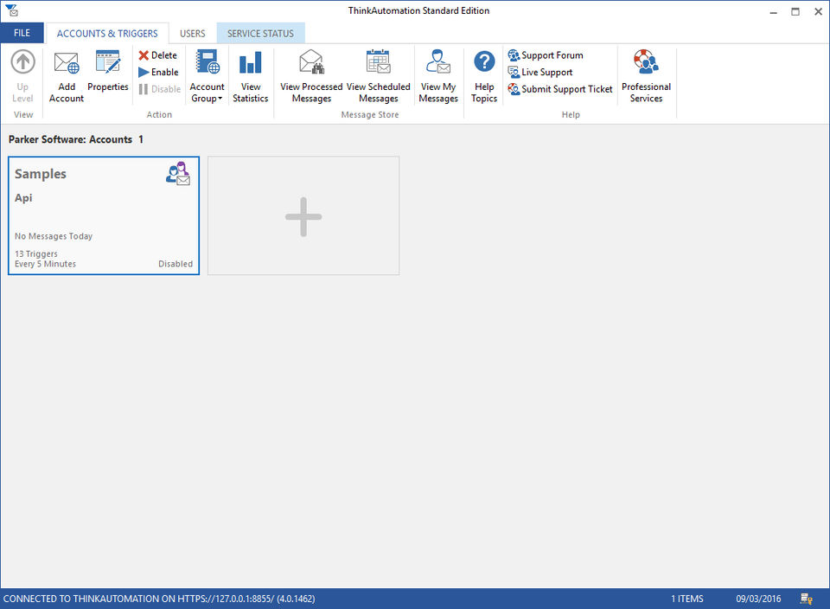Viewport: 830px width, 609px height.
Task: Open account Properties
Action: (108, 72)
